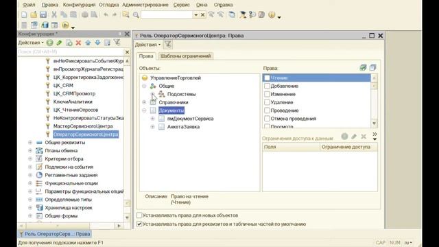Open the Администрирование menu
This screenshot has width=439, height=247.
(x=145, y=5)
